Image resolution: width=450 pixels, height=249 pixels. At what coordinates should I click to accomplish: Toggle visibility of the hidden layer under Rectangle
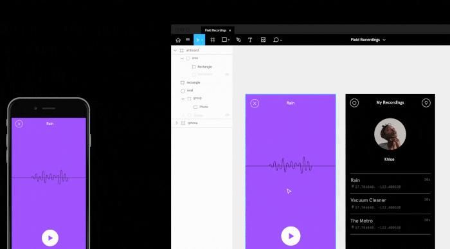[x=227, y=75]
